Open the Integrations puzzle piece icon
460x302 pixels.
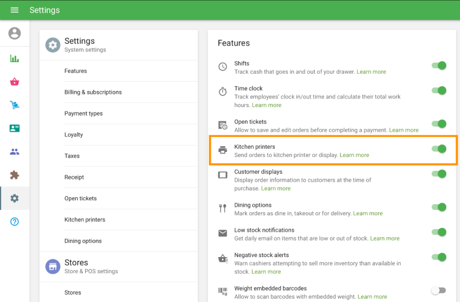pyautogui.click(x=14, y=175)
